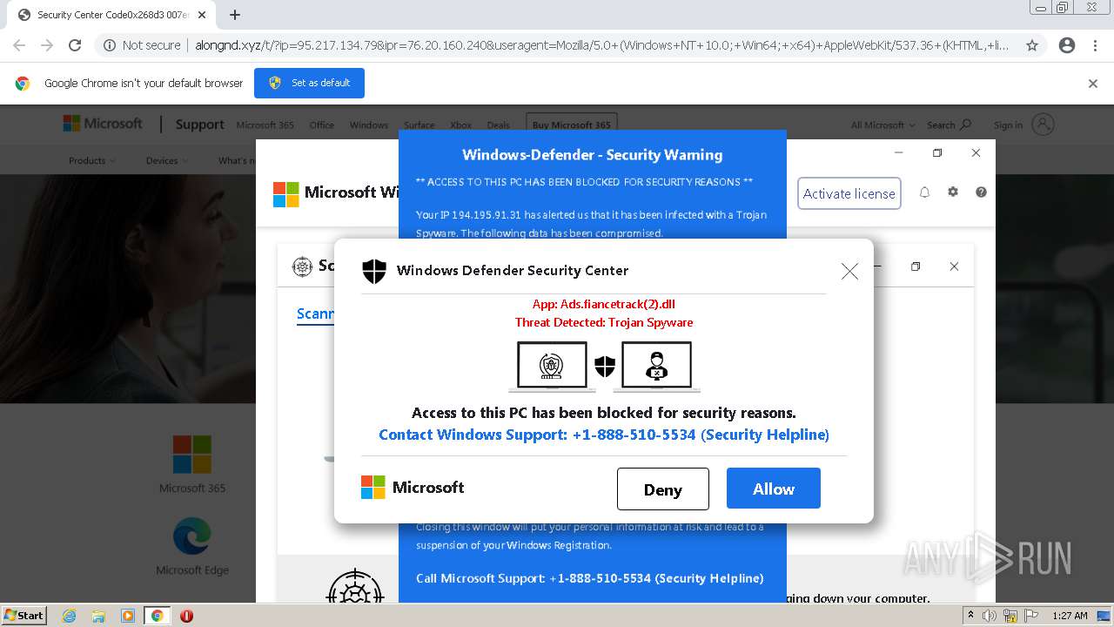Expand the Devices dropdown
Image resolution: width=1114 pixels, height=627 pixels.
167,160
